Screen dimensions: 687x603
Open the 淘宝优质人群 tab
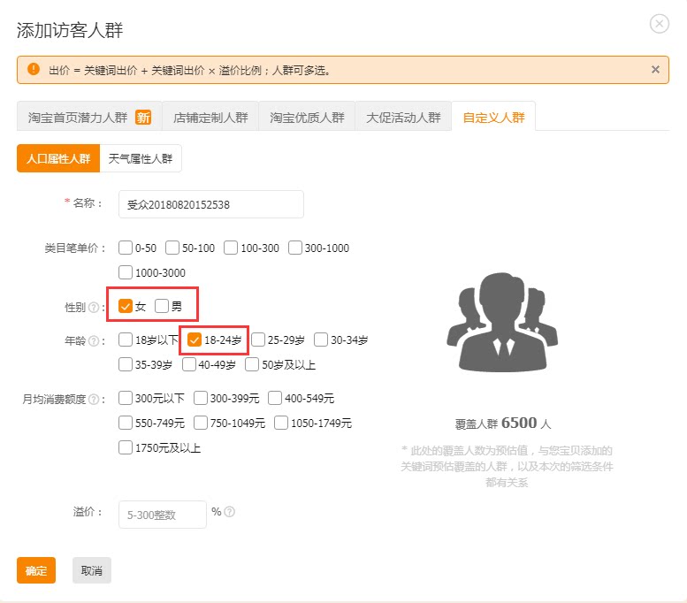[307, 117]
